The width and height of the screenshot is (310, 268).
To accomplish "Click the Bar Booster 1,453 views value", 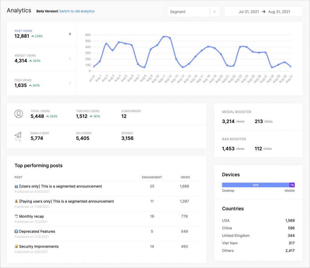I will point(228,149).
